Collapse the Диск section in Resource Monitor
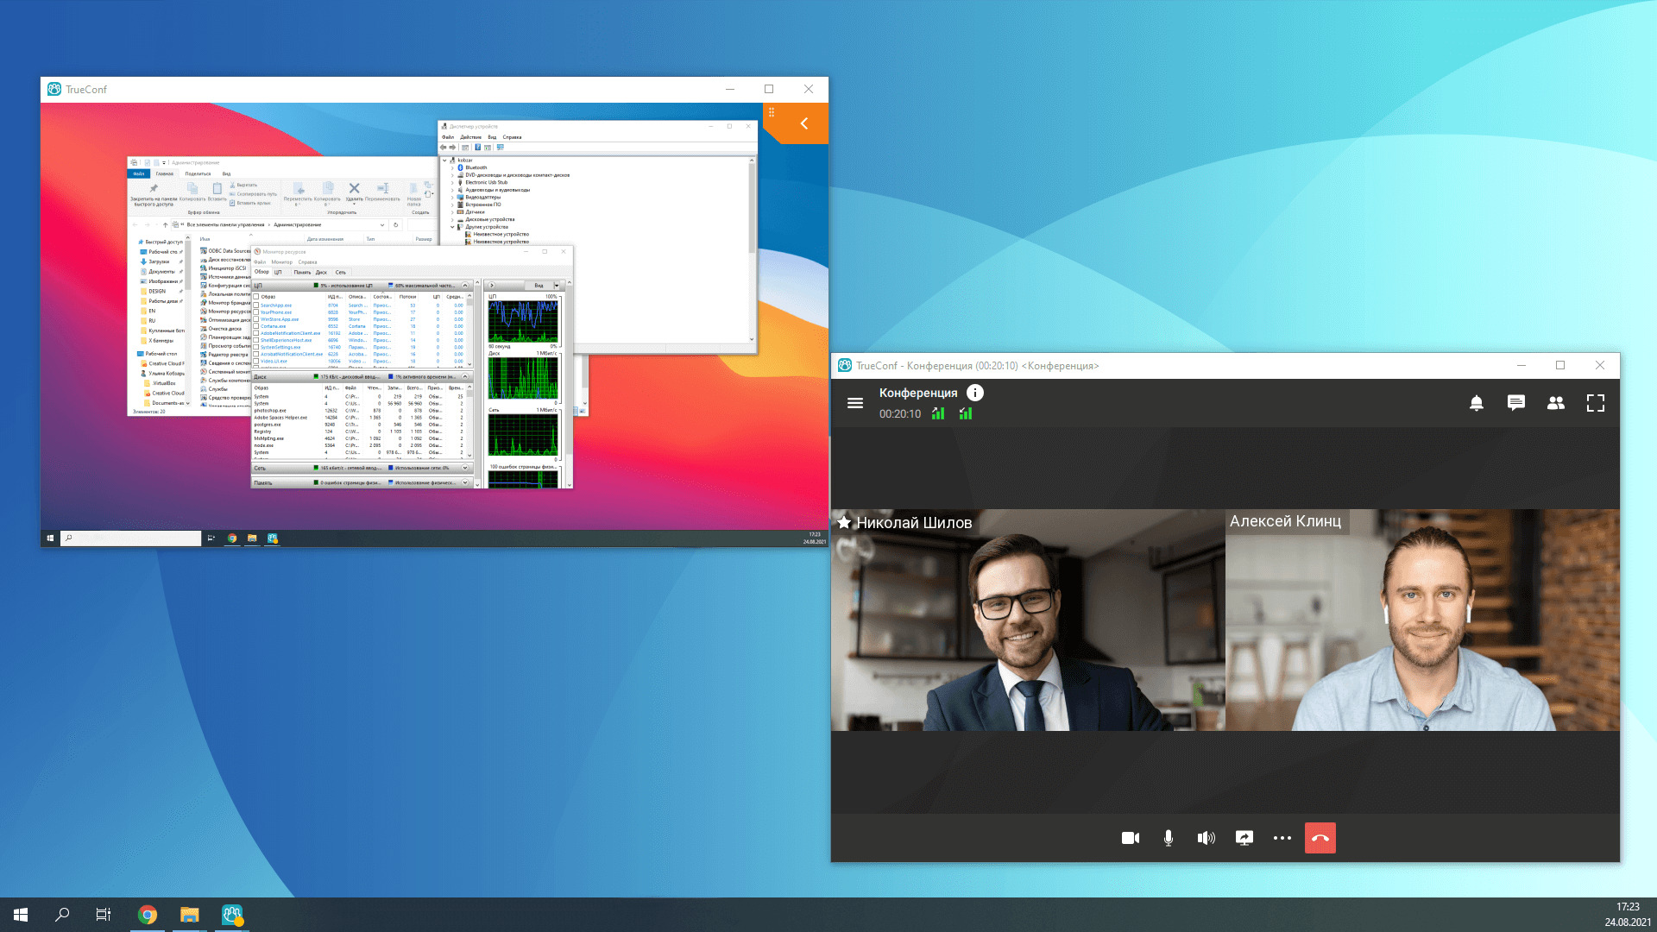The width and height of the screenshot is (1657, 932). (465, 376)
